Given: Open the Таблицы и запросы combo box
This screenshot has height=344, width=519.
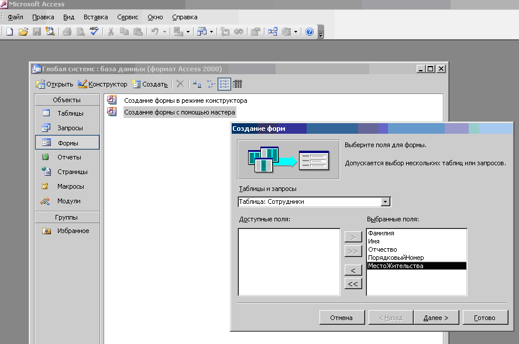Looking at the screenshot, I should (x=314, y=201).
